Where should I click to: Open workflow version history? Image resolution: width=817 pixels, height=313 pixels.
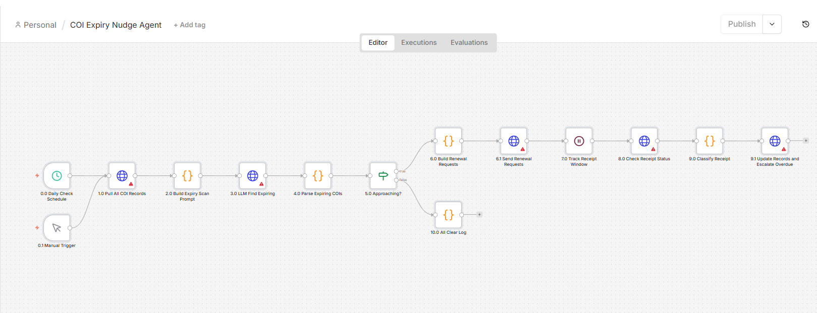pos(805,24)
